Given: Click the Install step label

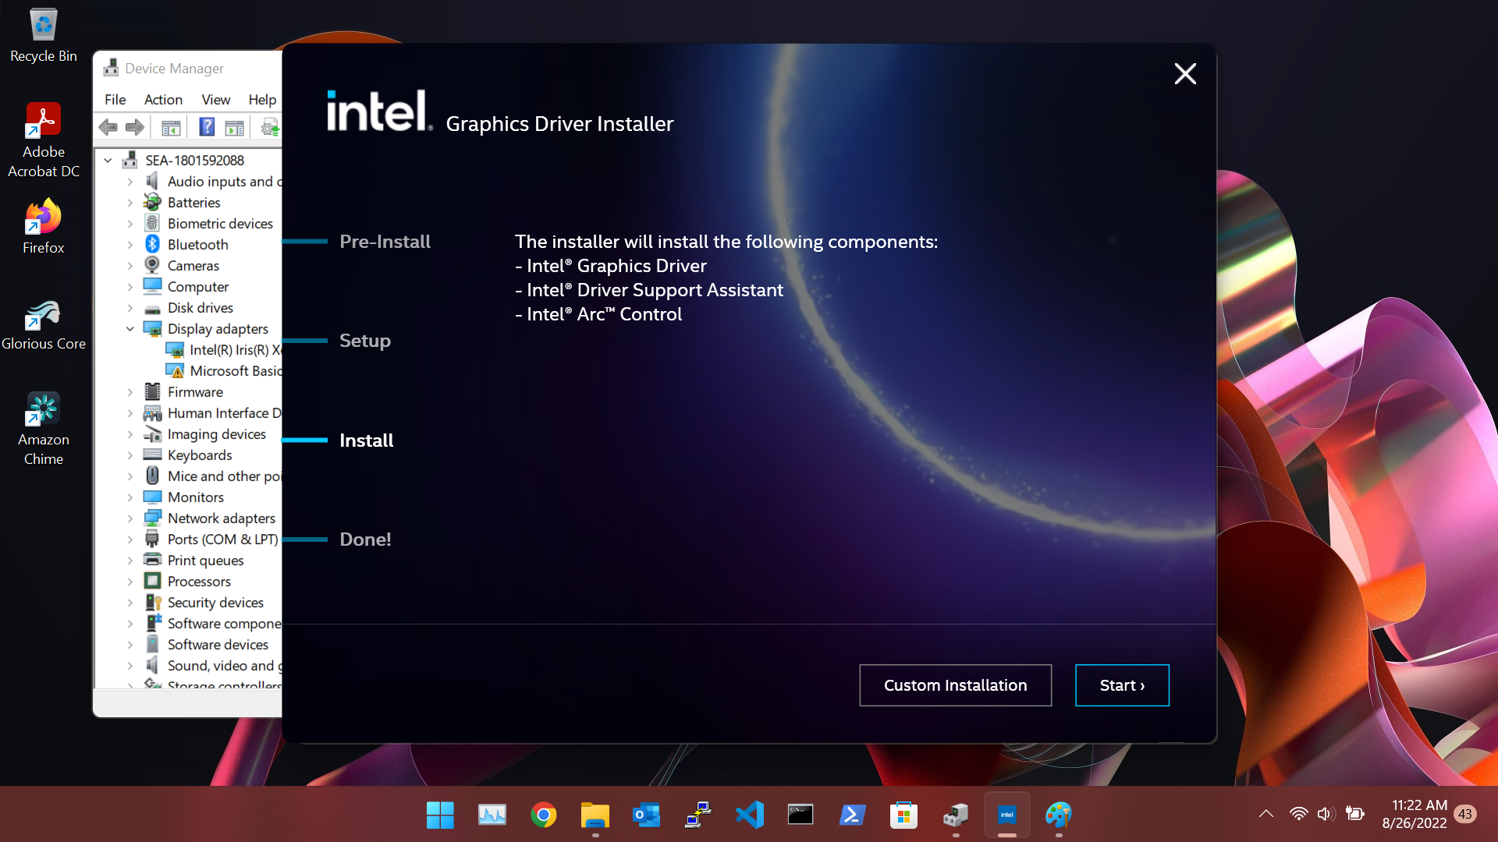Looking at the screenshot, I should 366,440.
